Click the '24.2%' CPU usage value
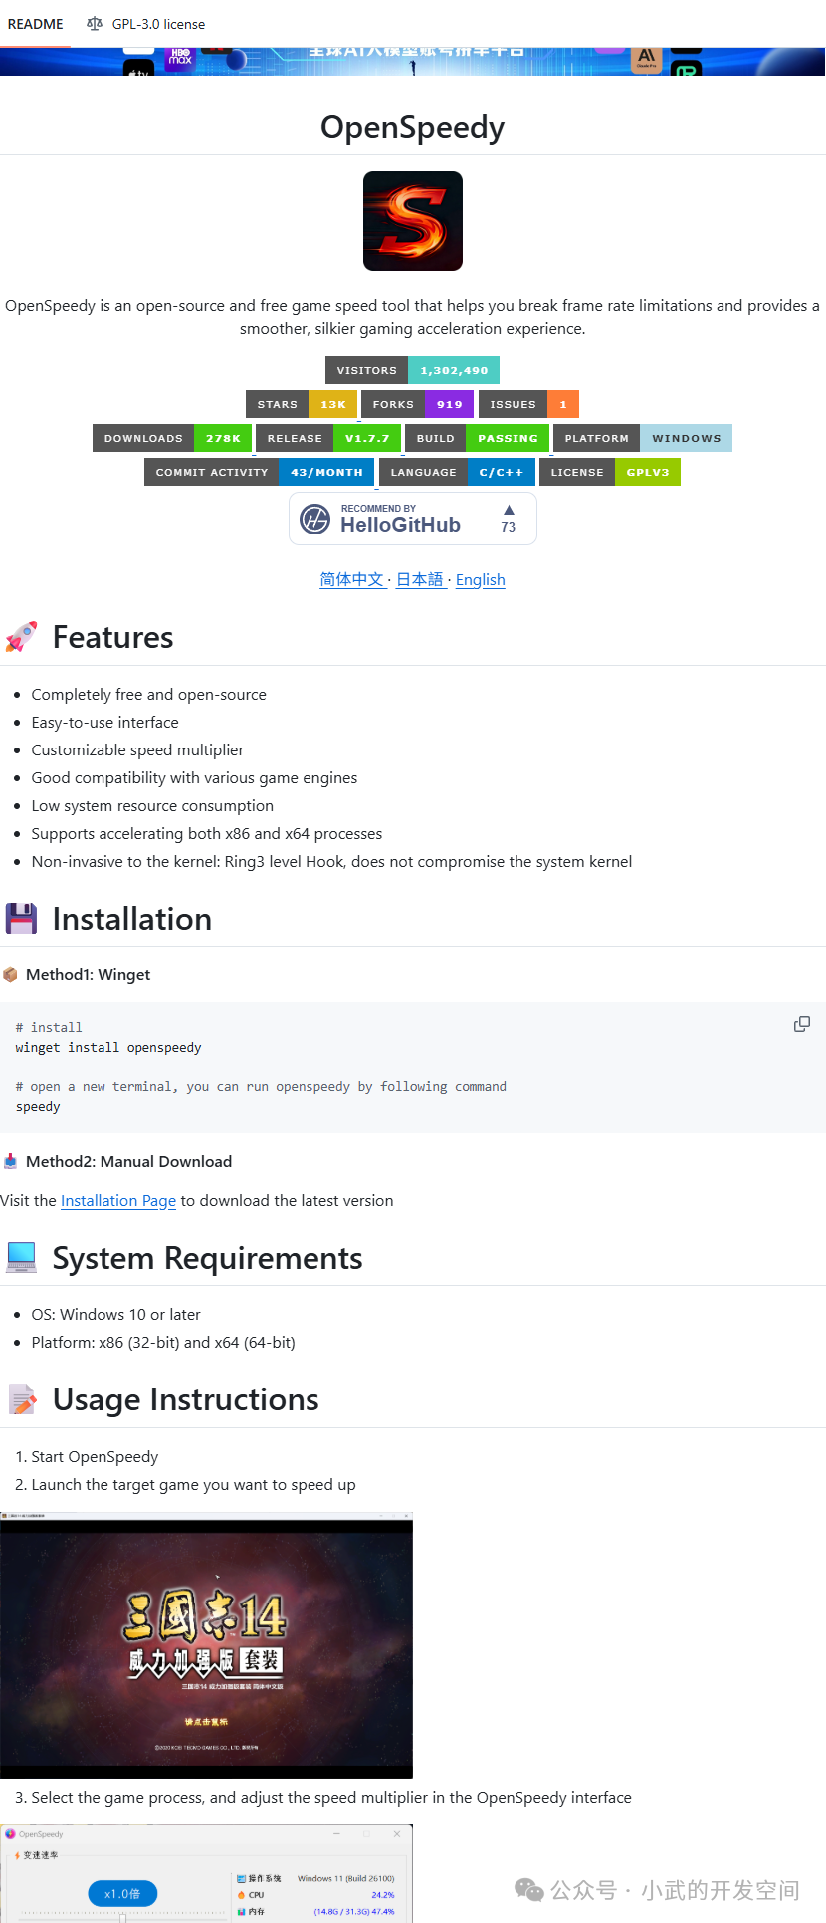Viewport: 826px width, 1923px height. tap(383, 1895)
